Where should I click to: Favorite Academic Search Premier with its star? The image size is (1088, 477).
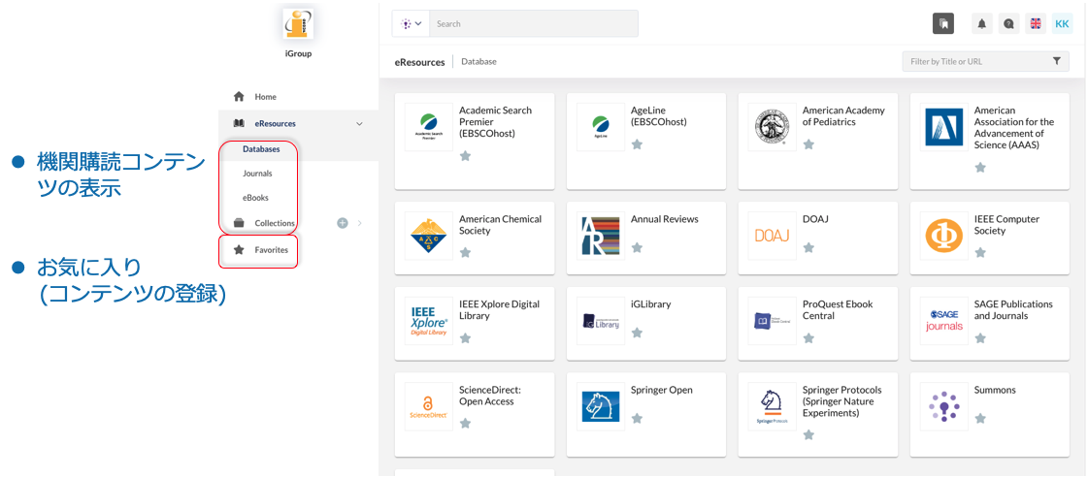pos(466,156)
